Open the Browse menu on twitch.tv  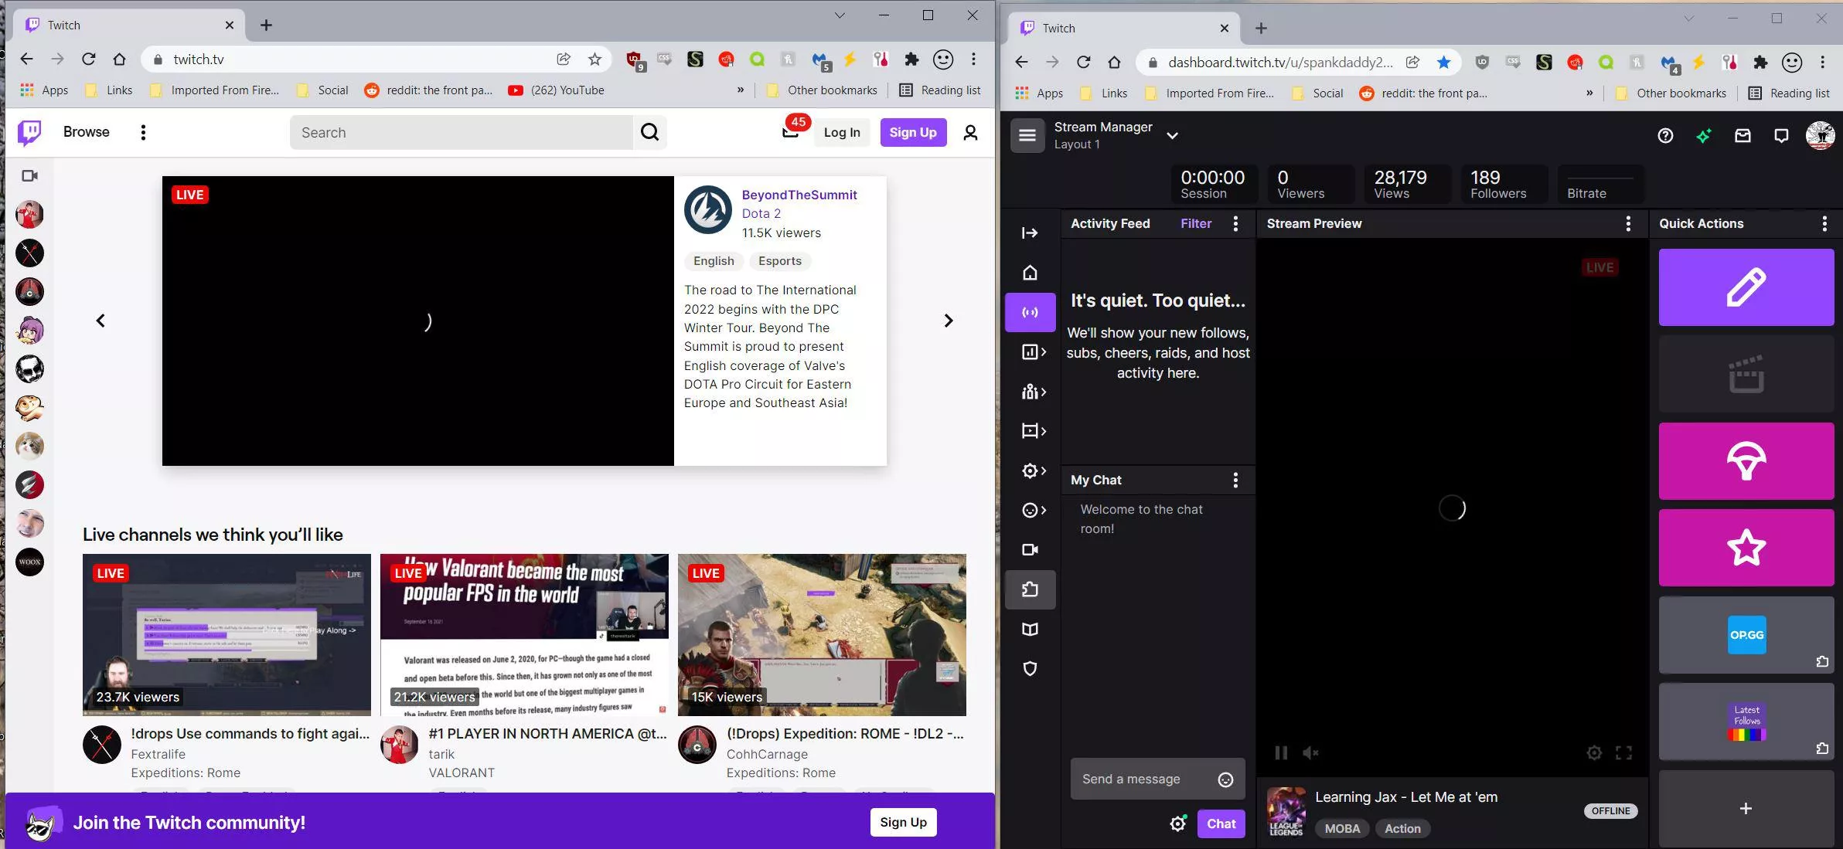86,131
